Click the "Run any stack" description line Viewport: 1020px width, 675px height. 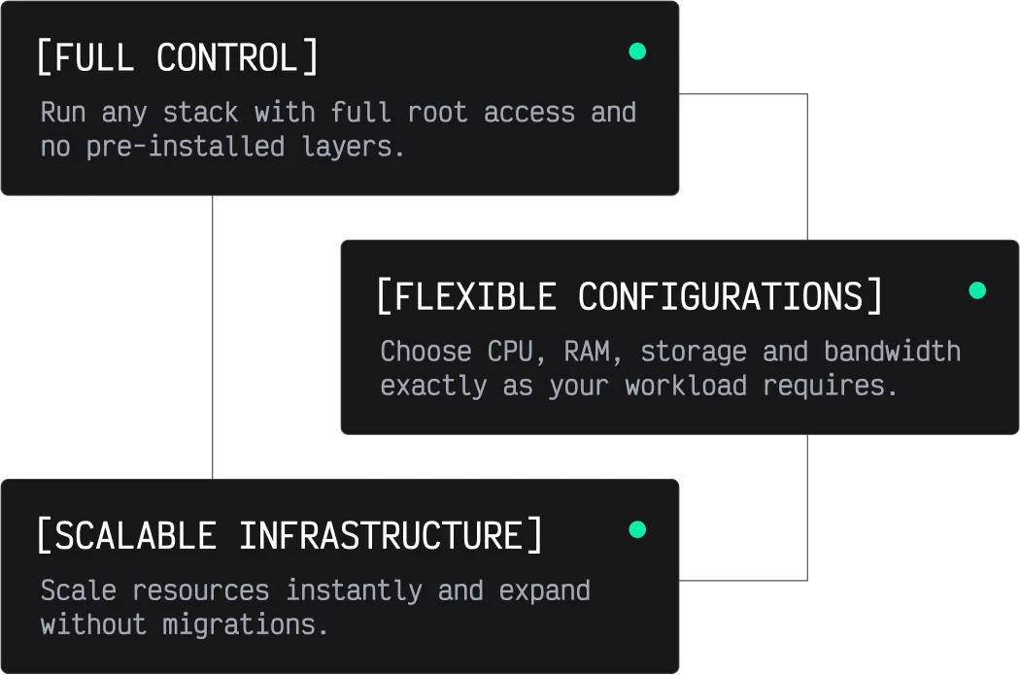pos(338,113)
